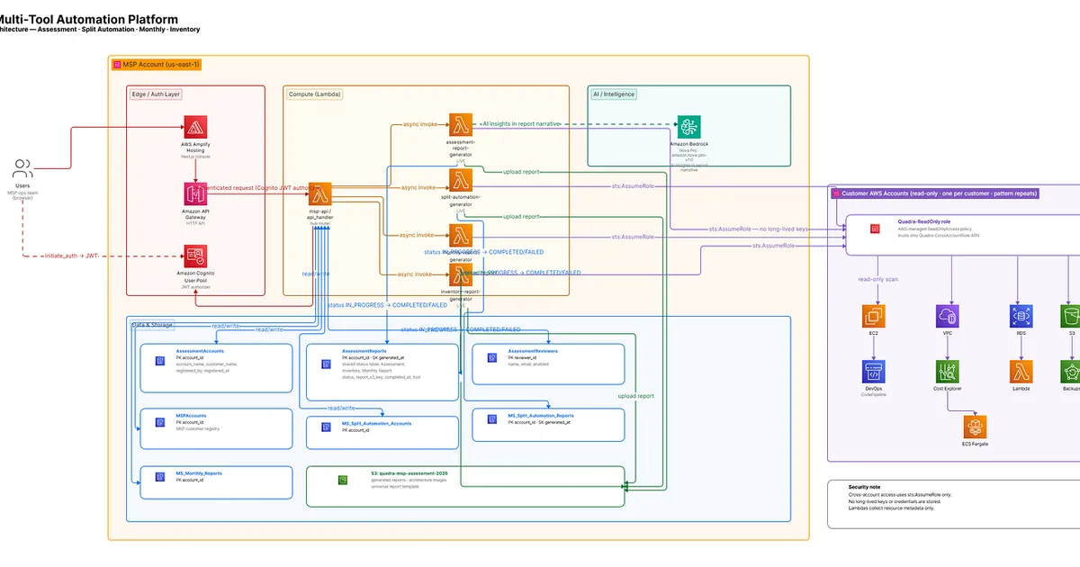
Task: Select the ECS Fargate icon
Action: pos(976,427)
